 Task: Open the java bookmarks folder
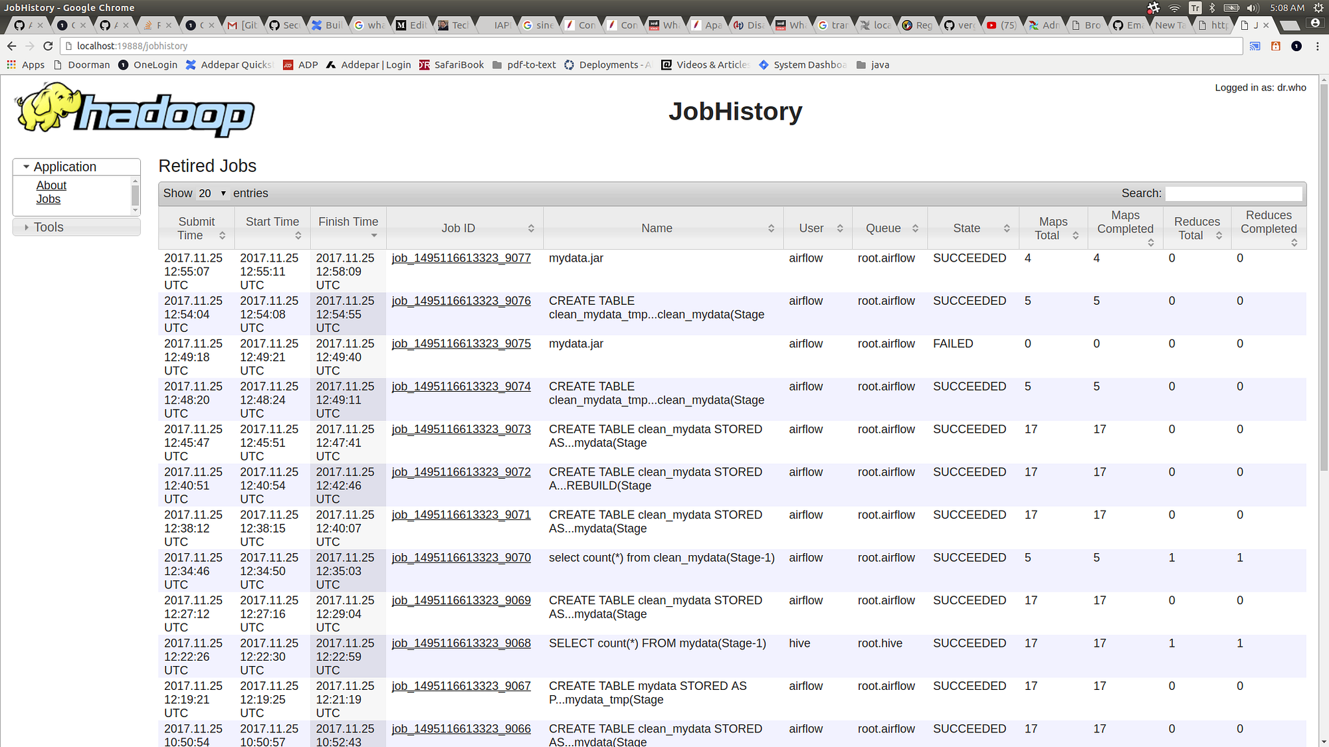coord(872,64)
